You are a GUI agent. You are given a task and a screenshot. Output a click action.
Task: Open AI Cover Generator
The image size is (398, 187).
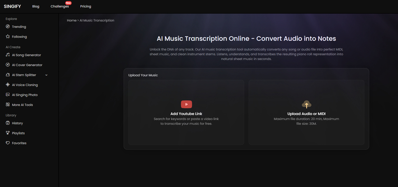pos(27,65)
